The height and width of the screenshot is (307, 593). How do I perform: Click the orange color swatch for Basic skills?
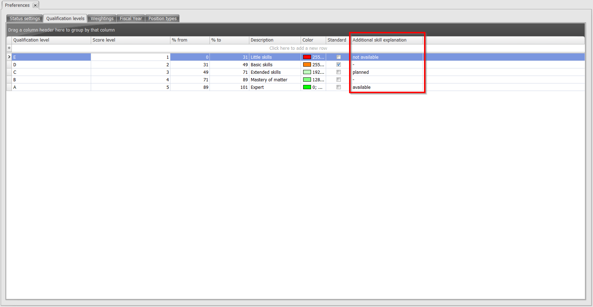[307, 65]
